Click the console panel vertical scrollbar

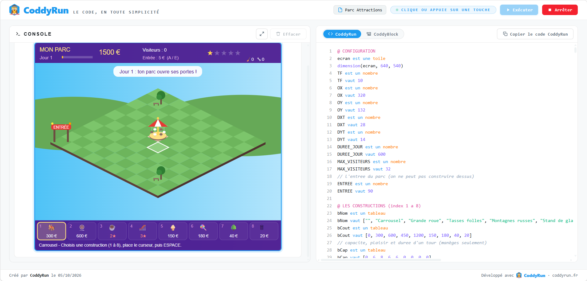click(308, 161)
